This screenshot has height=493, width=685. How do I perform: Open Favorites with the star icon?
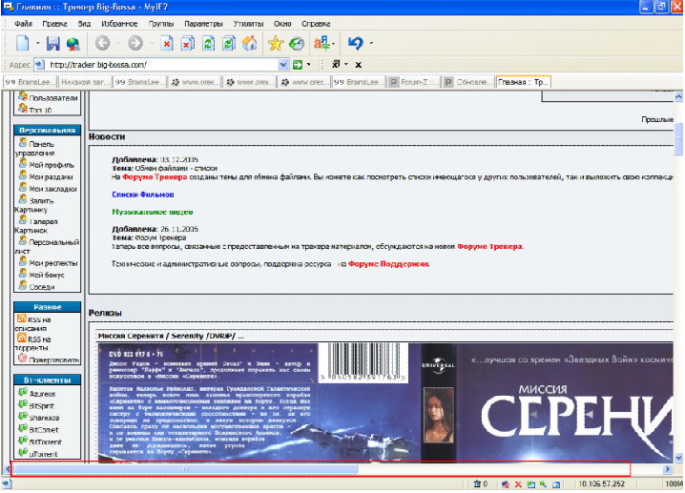(x=276, y=43)
